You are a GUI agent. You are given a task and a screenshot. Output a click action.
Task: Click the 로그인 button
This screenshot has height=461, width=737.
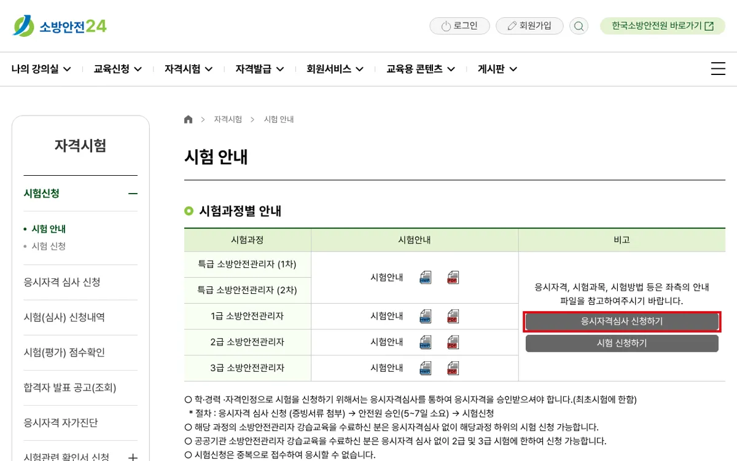tap(459, 26)
